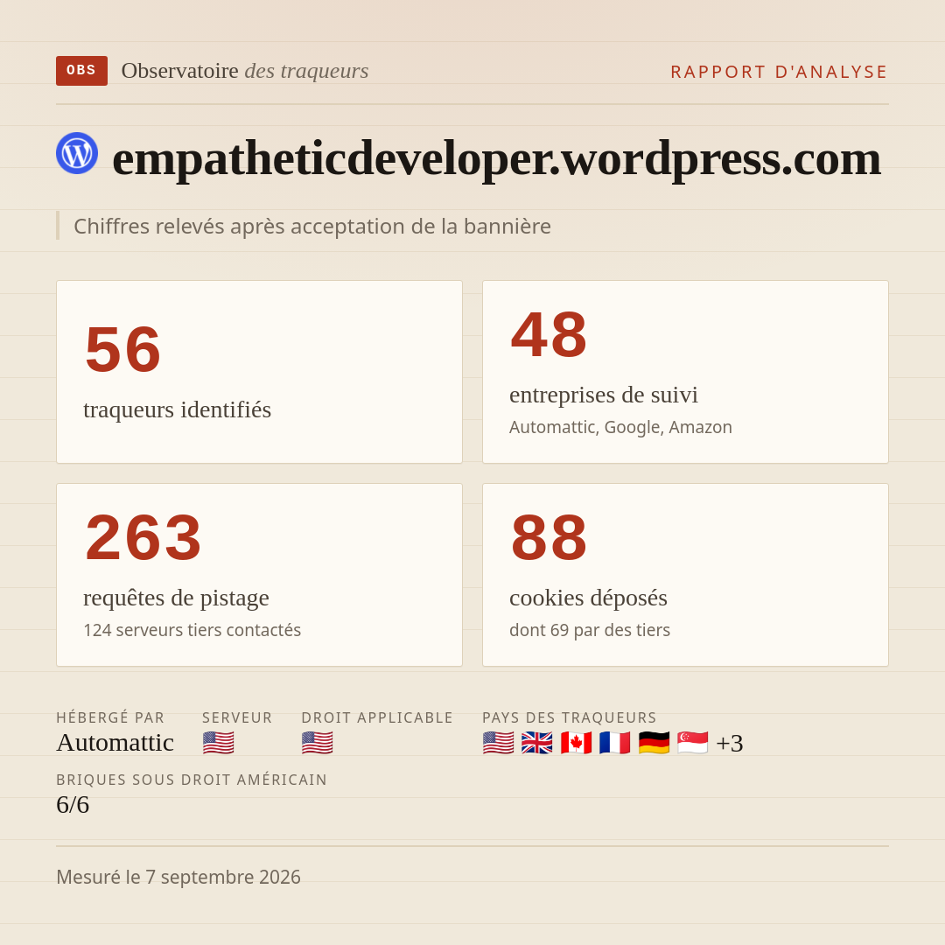
Task: Select the 56 traqueurs identifiés card
Action: coord(259,372)
